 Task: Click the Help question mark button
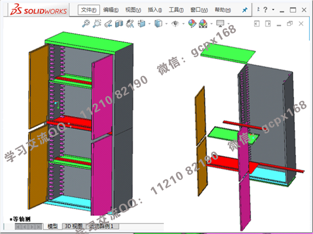click(265, 10)
